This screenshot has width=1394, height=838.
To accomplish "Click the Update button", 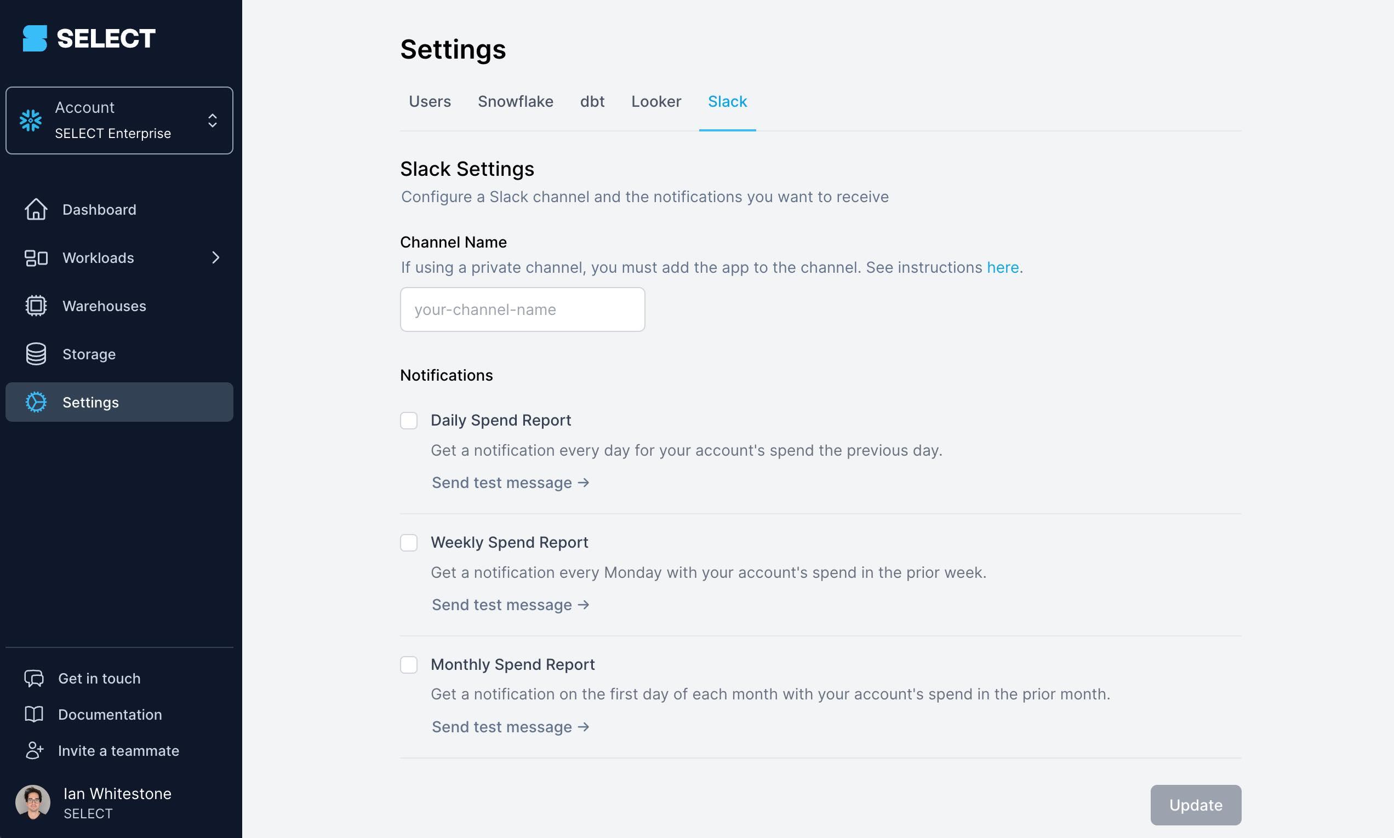I will pyautogui.click(x=1196, y=805).
